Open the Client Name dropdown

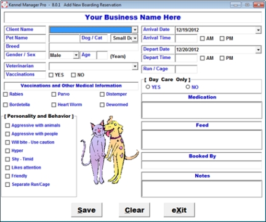pyautogui.click(x=135, y=30)
